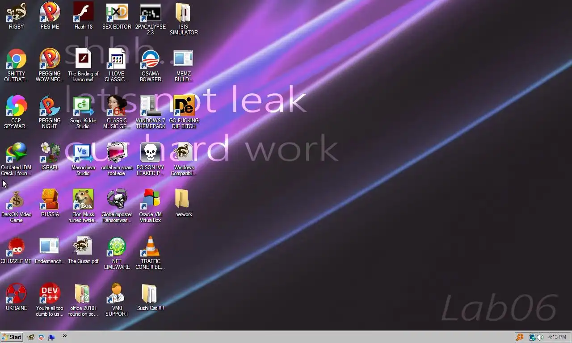
Task: Click the Obama logo Quick Launch icon
Action: (41, 337)
